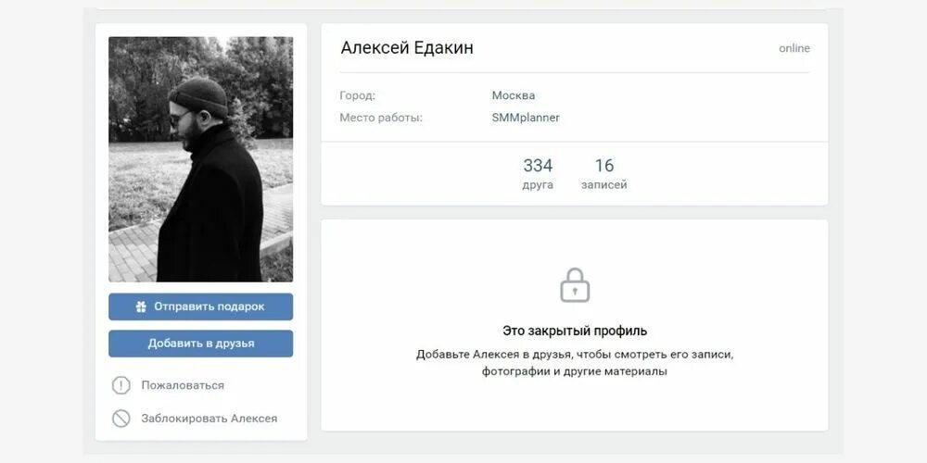Click the Добавьте Алексея в друзья hint line

pyautogui.click(x=575, y=354)
